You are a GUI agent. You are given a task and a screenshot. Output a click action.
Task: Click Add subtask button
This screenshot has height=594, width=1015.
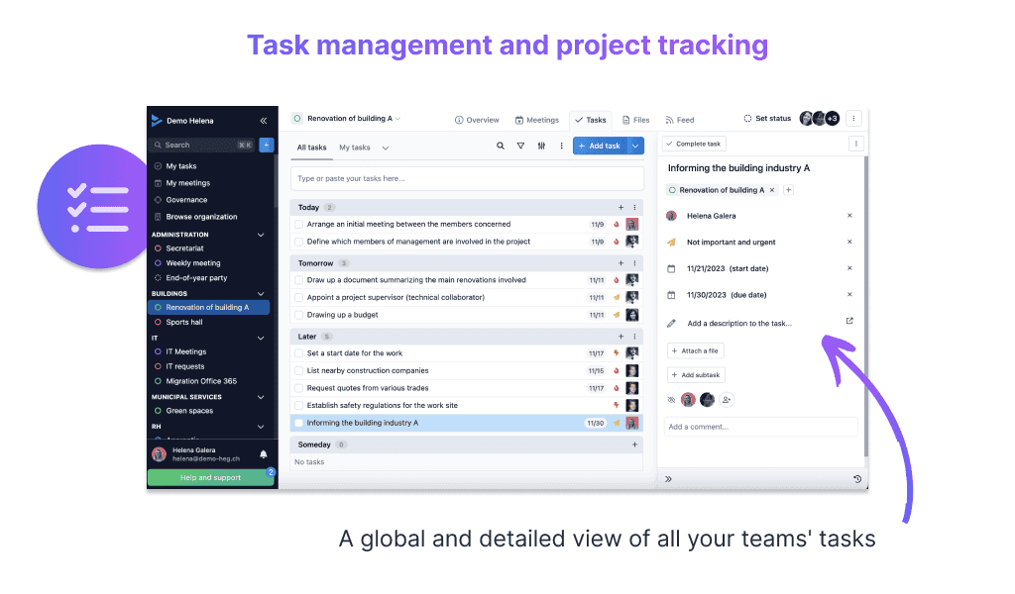696,375
